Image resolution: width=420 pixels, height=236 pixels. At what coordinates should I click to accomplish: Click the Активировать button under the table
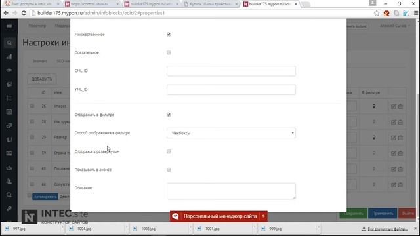(45, 197)
